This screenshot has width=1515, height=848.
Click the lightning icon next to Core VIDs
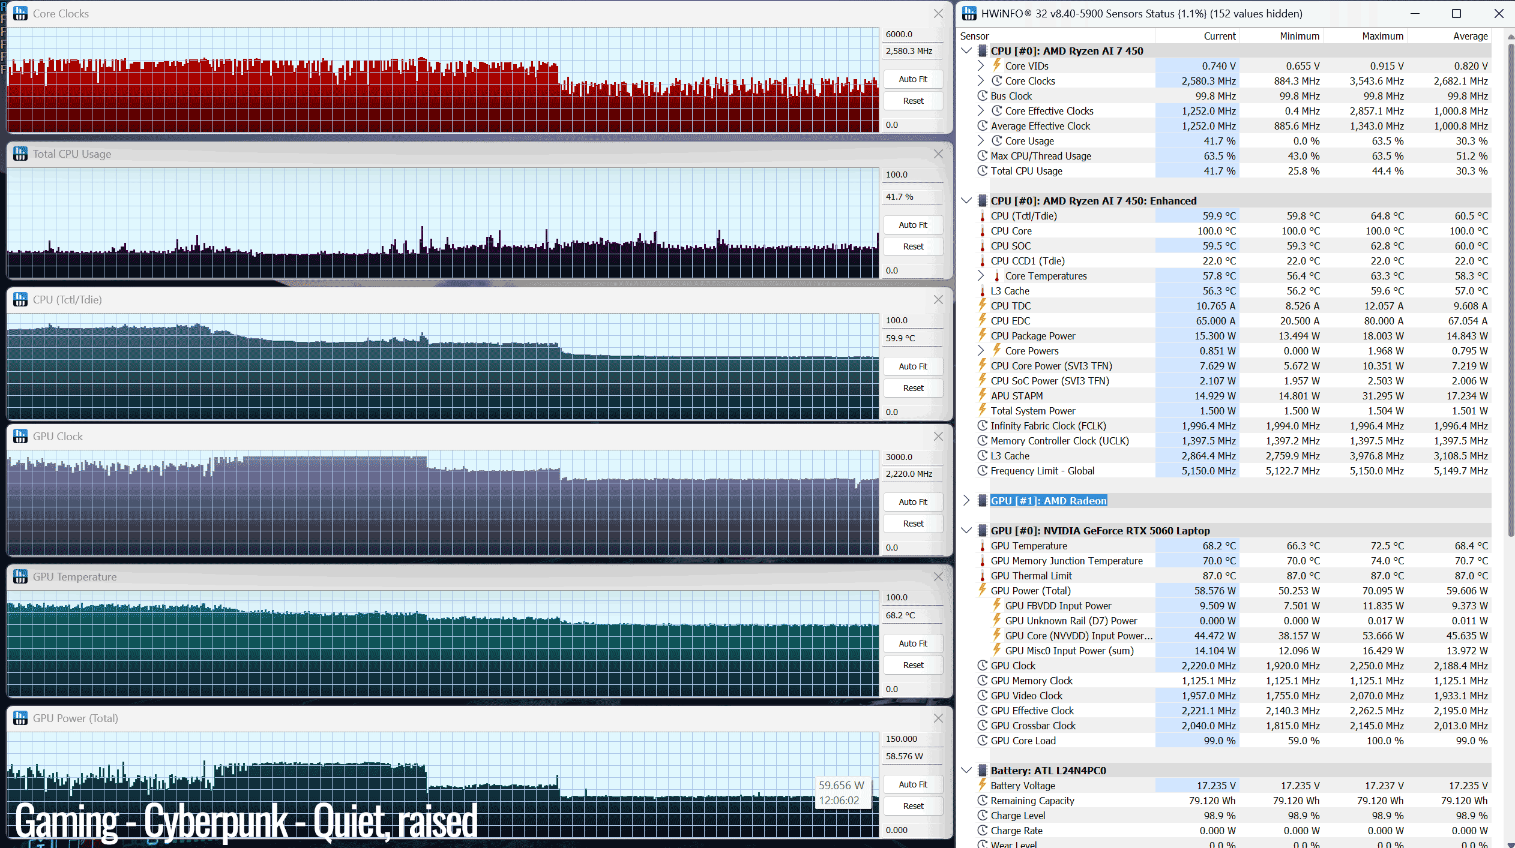(x=997, y=65)
